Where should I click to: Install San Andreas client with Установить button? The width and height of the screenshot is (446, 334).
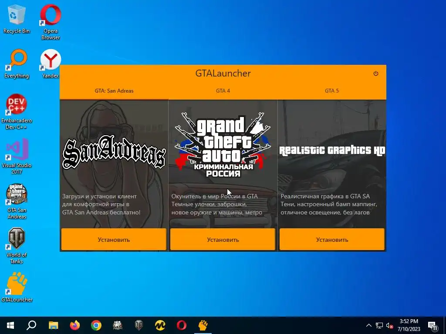tap(114, 240)
